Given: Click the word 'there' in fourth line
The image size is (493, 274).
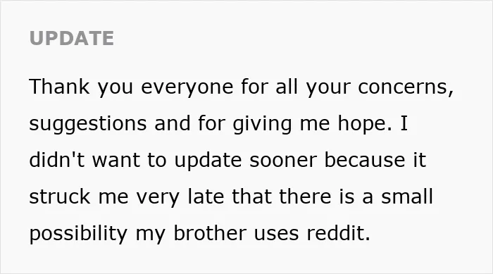Looking at the screenshot, I should click(305, 197).
